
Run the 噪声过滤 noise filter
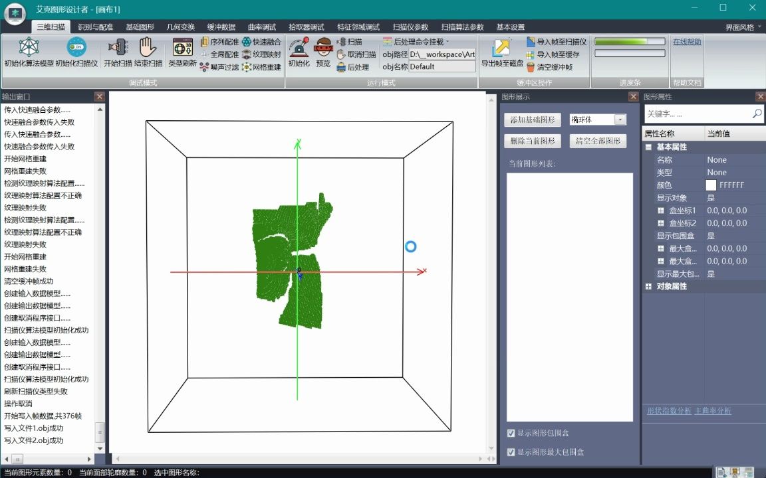[224, 66]
